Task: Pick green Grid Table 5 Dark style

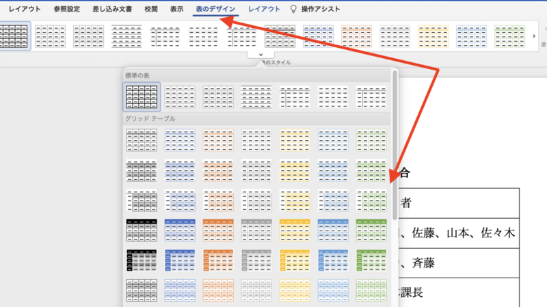Action: (x=371, y=261)
